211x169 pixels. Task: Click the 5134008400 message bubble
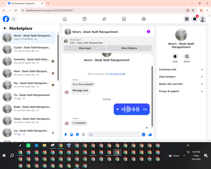79,123
